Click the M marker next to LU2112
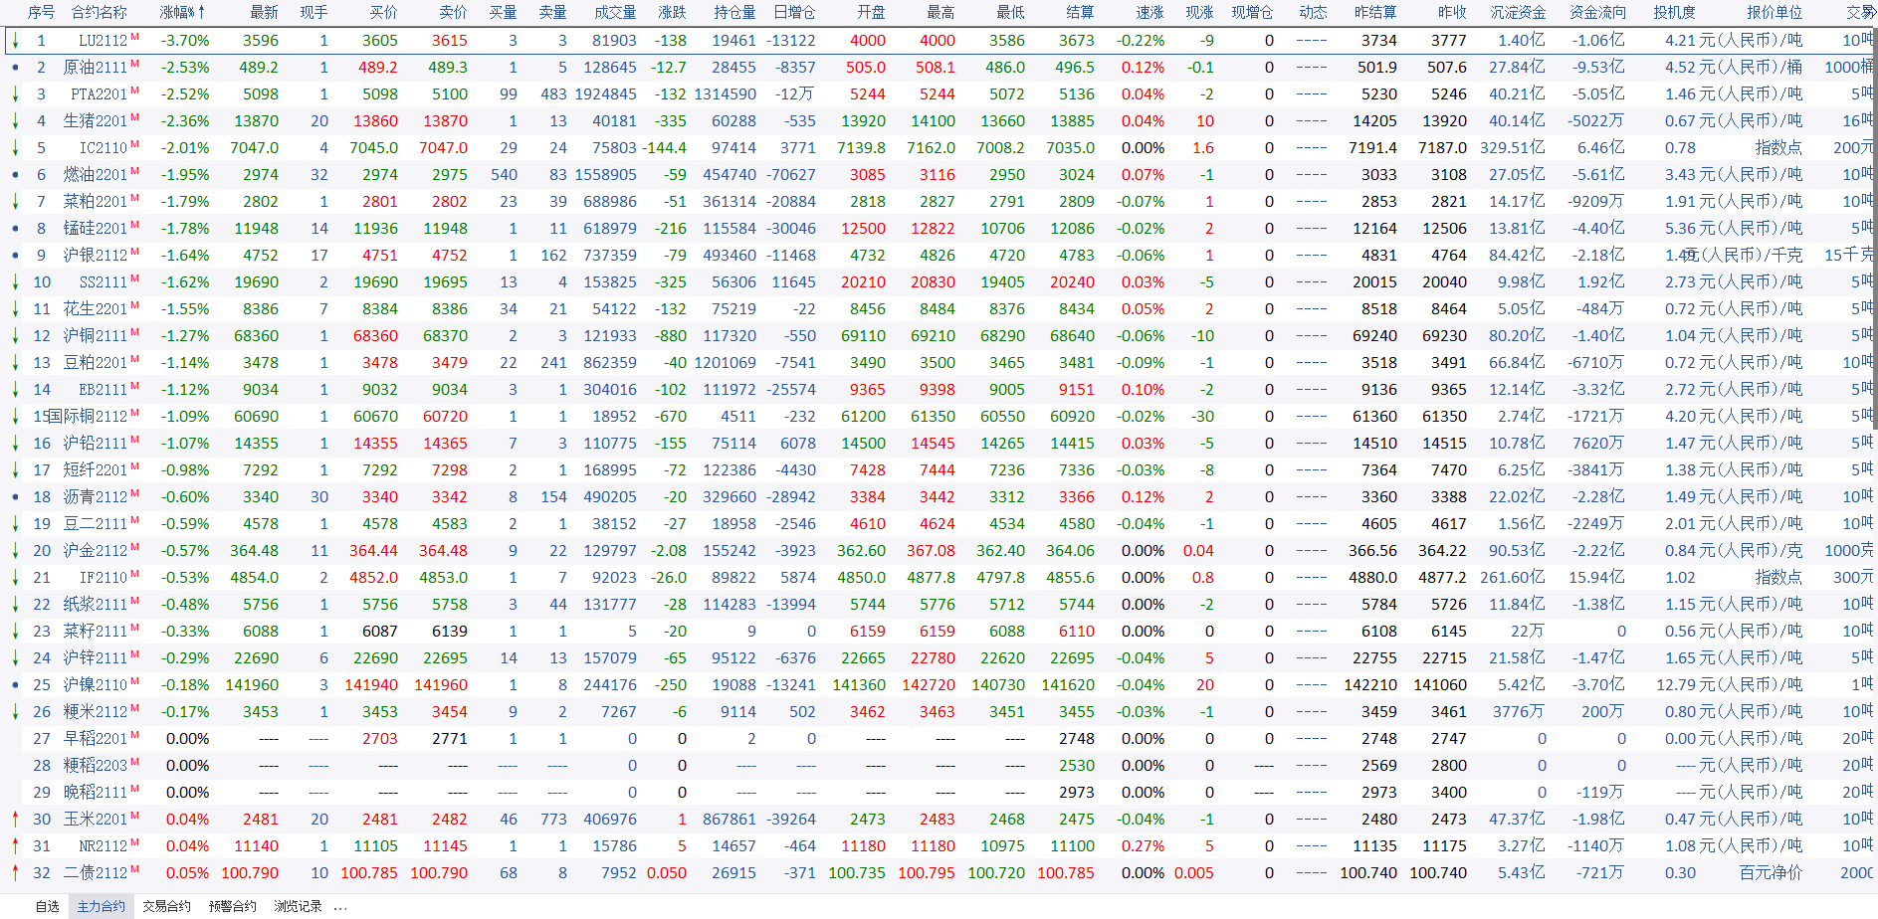The width and height of the screenshot is (1878, 919). (x=134, y=37)
